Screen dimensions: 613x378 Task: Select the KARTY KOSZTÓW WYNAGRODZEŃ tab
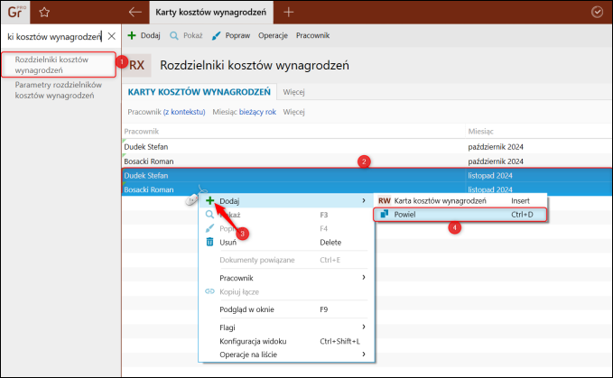pos(200,92)
